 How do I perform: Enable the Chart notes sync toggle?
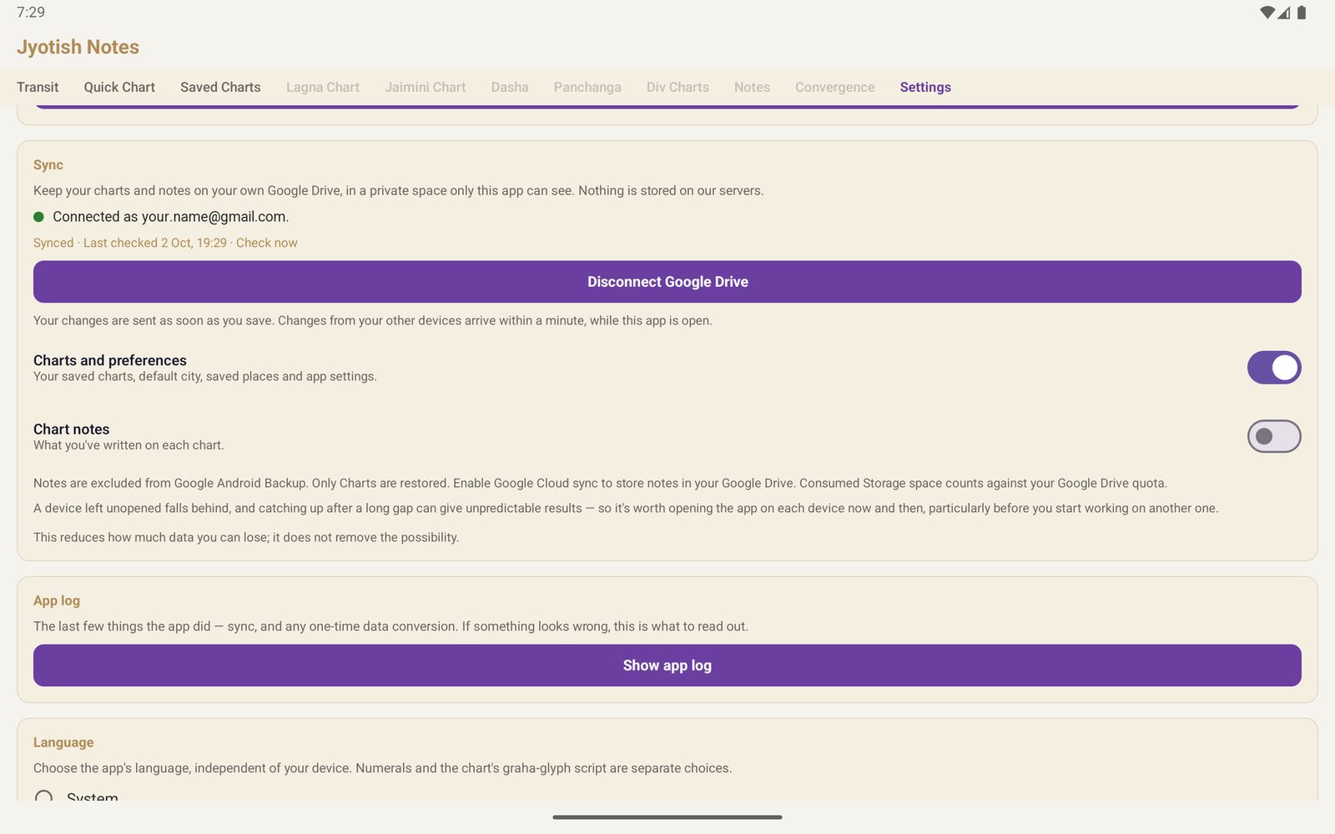[x=1274, y=436]
